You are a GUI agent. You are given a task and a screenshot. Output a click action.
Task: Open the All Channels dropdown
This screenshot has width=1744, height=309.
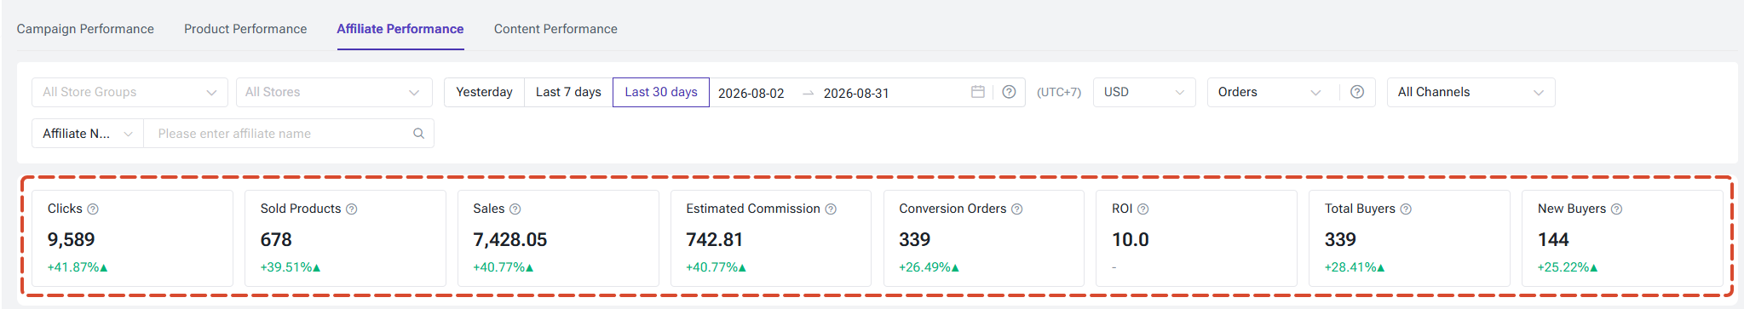pos(1471,92)
